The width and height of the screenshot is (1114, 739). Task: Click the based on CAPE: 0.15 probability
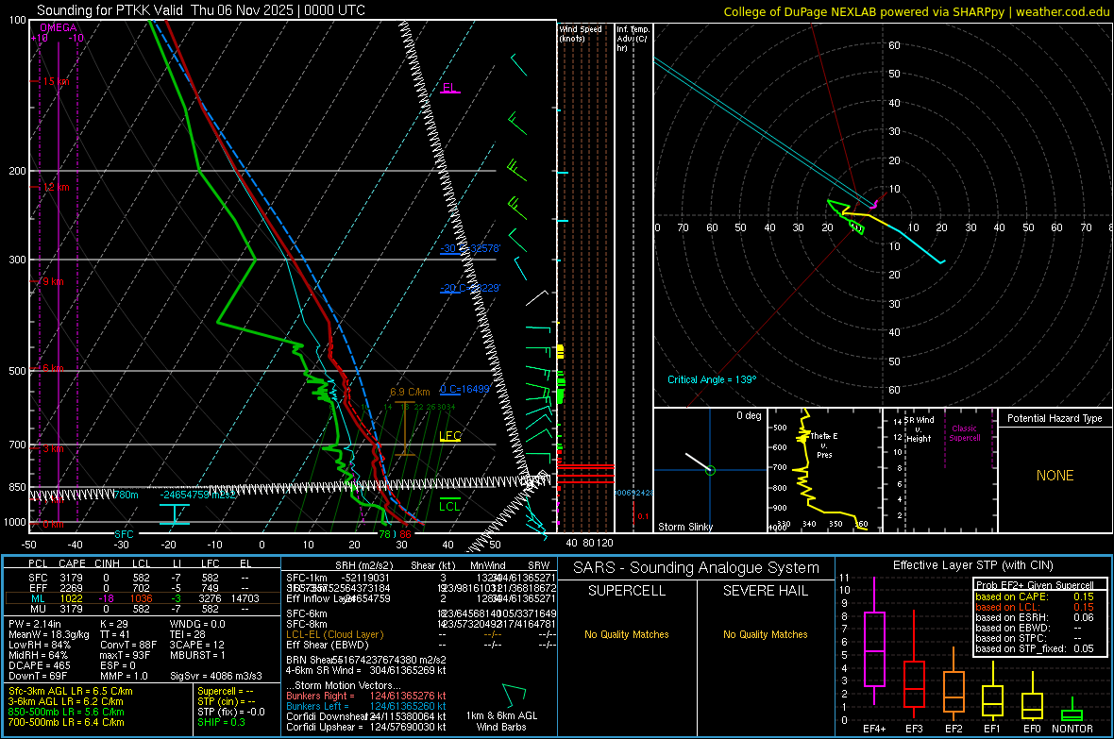coord(1035,596)
